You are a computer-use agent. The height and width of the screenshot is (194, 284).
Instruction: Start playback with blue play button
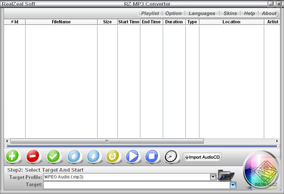(x=132, y=156)
